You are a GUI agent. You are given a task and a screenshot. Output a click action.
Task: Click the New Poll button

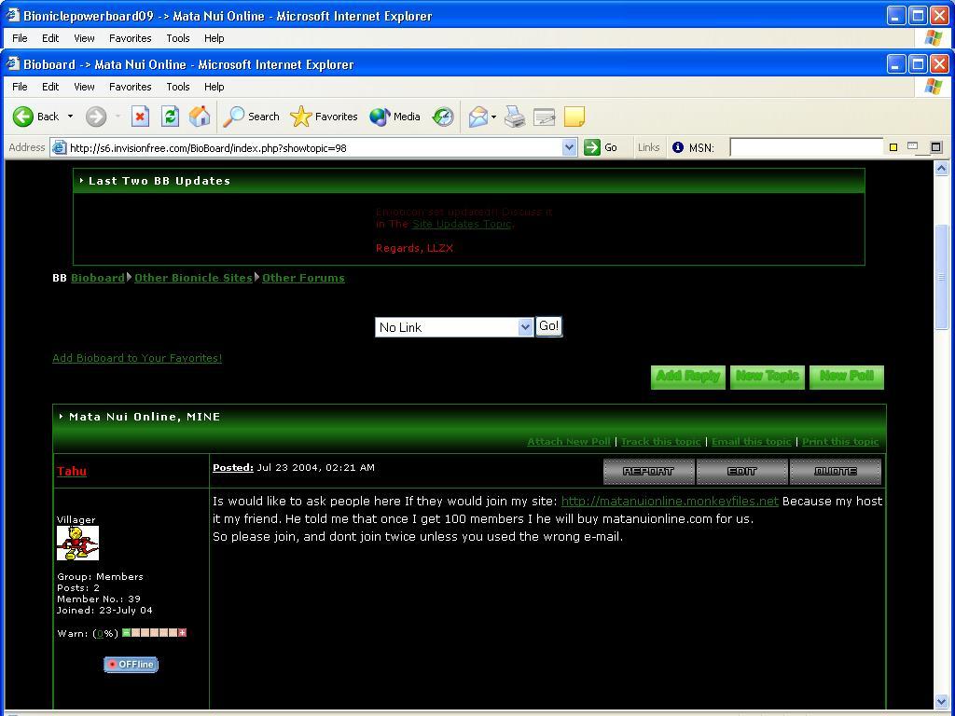click(847, 377)
